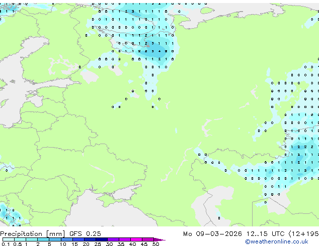Click the legend swatch between 40 and 45
This screenshot has width=319, height=246.
coord(136,239)
